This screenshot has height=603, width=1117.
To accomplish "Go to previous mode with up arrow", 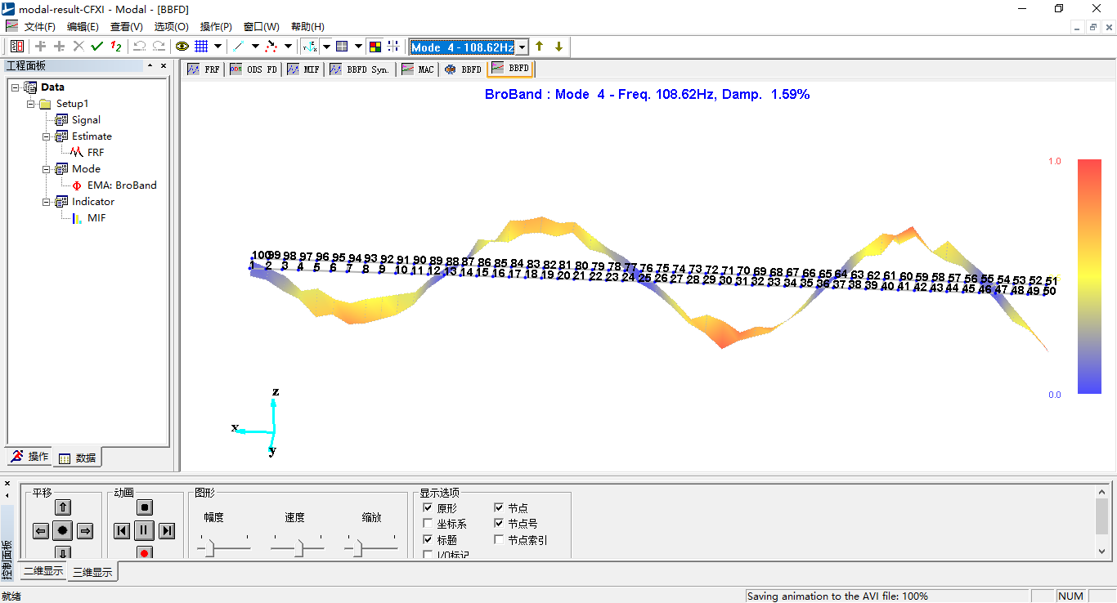I will click(540, 47).
